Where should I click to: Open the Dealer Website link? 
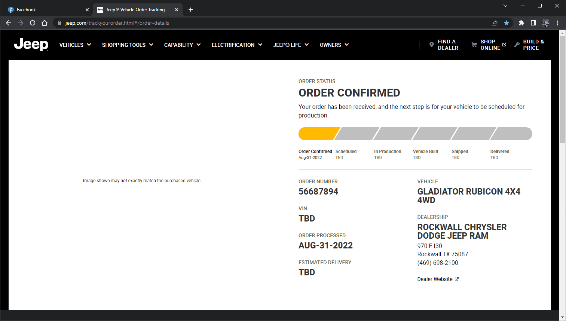pos(438,279)
